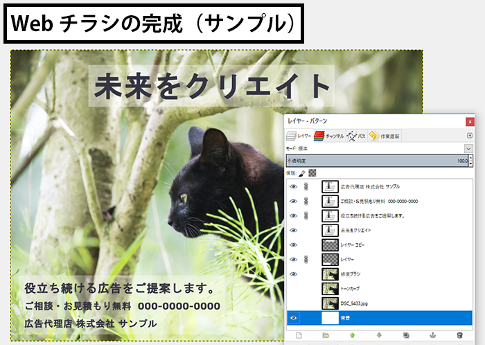Hide the レイヤー コピー layer
The height and width of the screenshot is (345, 485).
pos(293,245)
